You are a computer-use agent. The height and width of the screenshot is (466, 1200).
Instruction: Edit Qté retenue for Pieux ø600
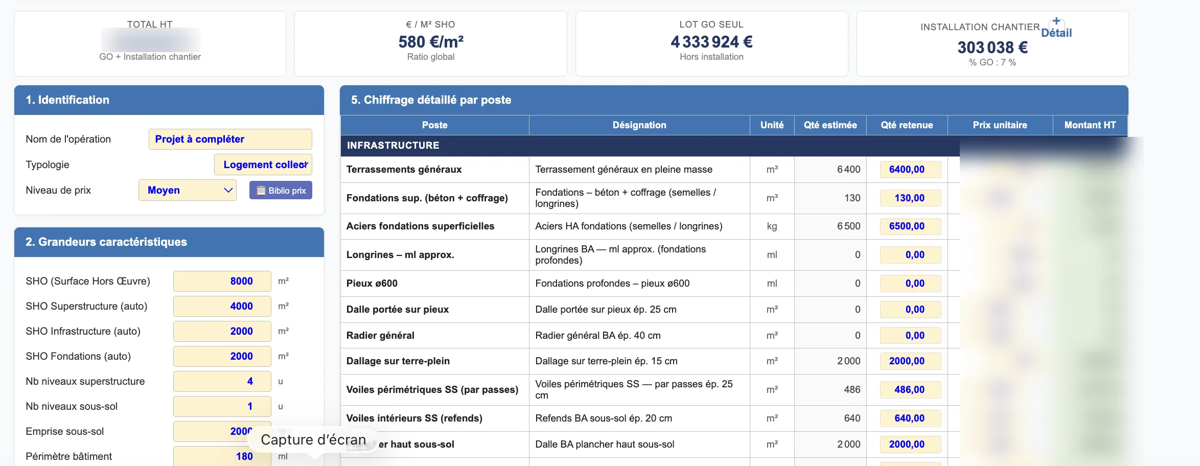coord(910,284)
